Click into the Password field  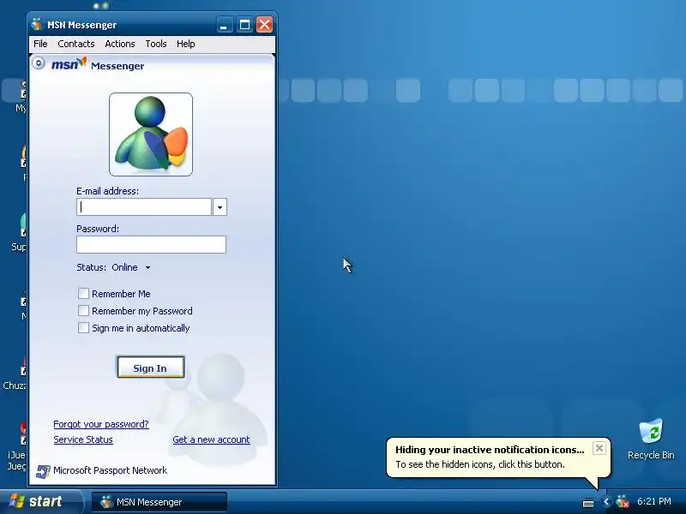152,244
